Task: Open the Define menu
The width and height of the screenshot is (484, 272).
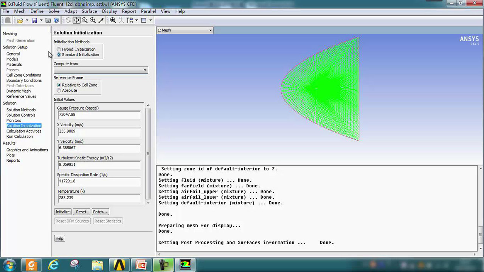Action: point(37,11)
